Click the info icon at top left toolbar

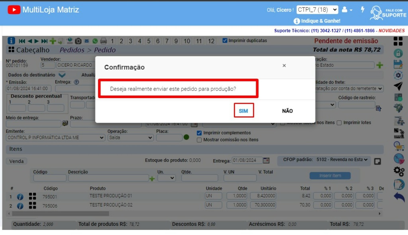(12, 40)
